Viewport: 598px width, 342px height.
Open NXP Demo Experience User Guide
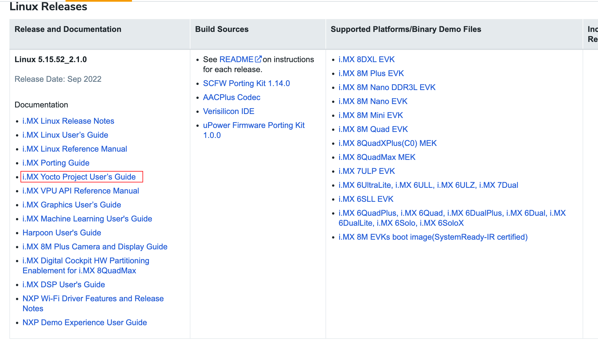tap(85, 322)
